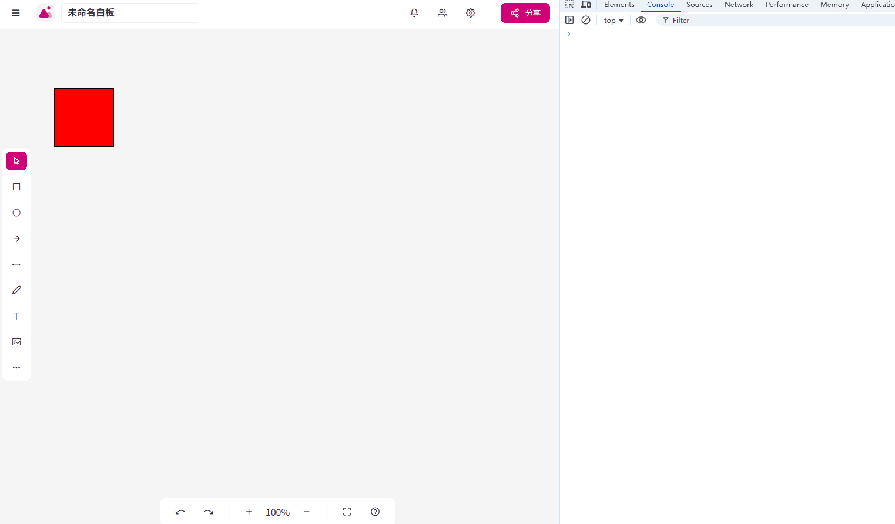Select the arrow tool

point(16,239)
